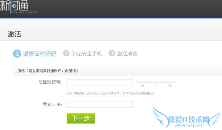Select the 绑定安全手机 step label

[x=87, y=54]
